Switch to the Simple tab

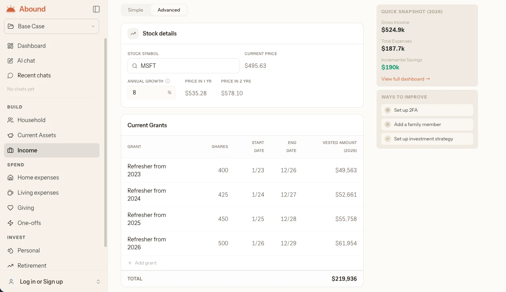pyautogui.click(x=135, y=10)
